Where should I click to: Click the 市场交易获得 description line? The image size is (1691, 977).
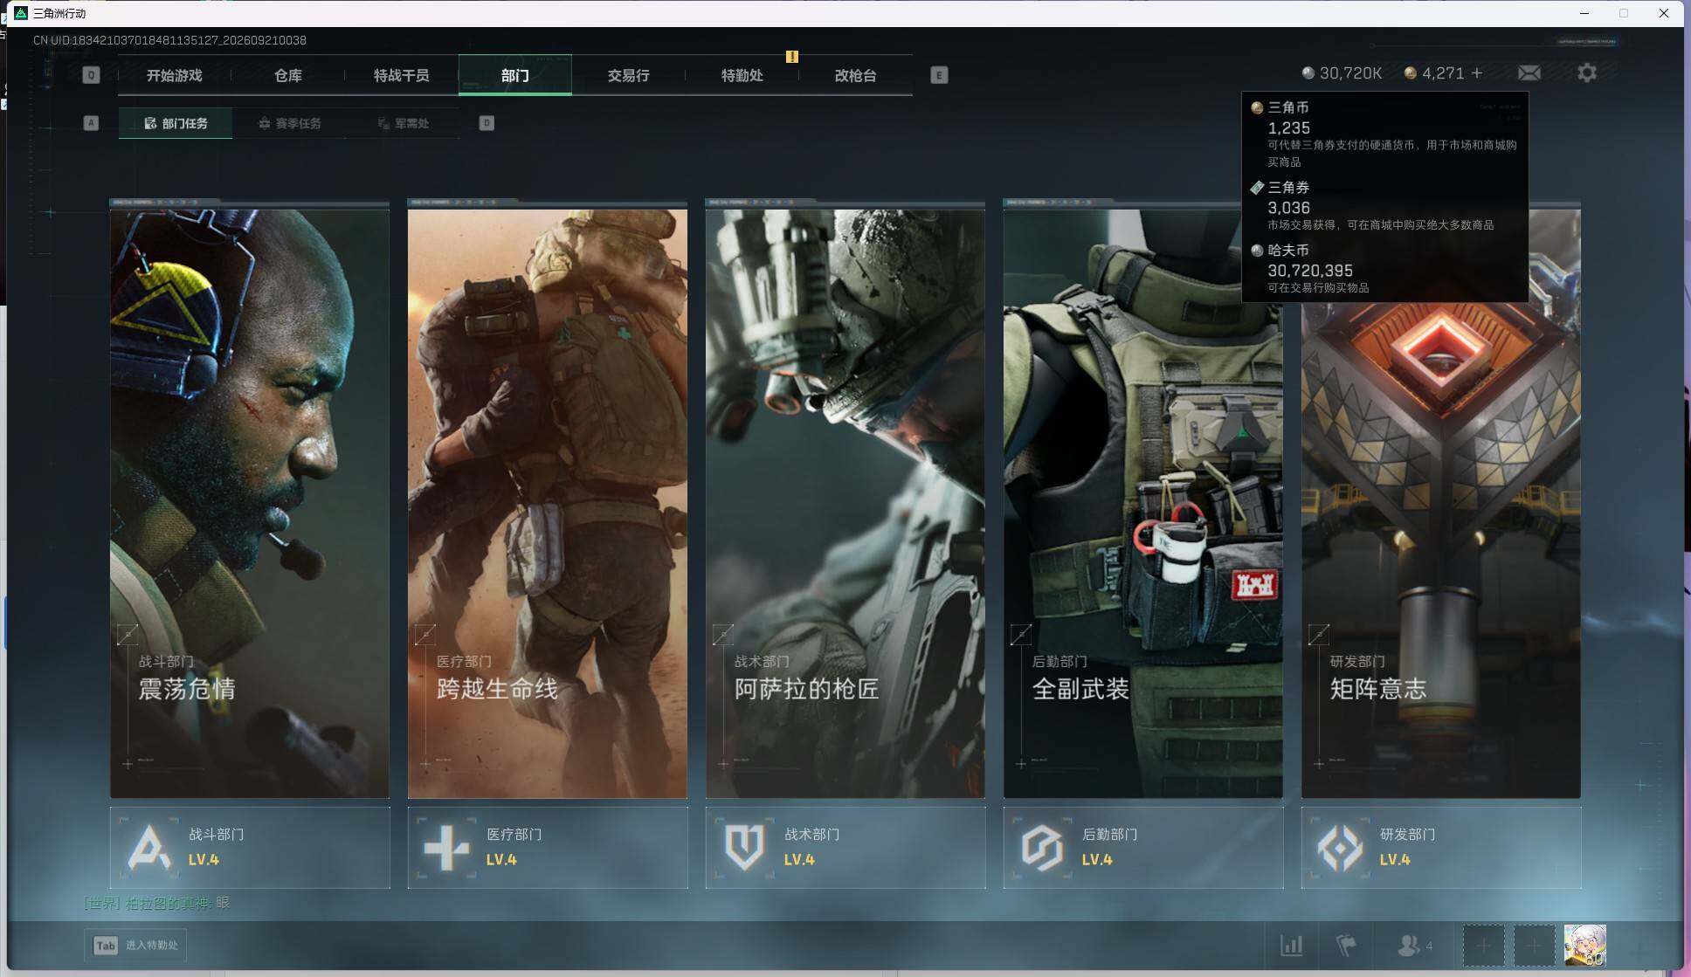click(1381, 225)
